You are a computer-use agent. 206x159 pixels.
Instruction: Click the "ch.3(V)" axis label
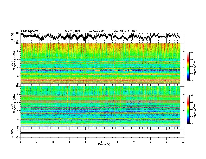tap(12, 133)
